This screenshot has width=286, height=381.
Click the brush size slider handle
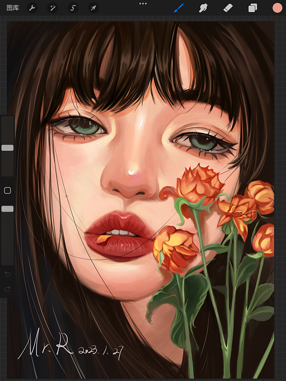point(7,148)
